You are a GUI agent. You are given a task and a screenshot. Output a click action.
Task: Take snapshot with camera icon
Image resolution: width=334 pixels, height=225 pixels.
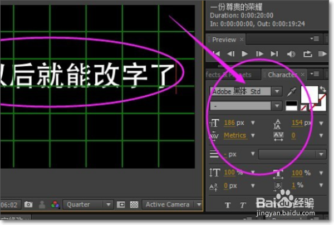coord(28,204)
